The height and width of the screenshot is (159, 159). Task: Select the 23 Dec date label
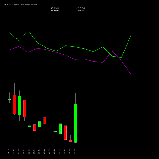[65, 151]
